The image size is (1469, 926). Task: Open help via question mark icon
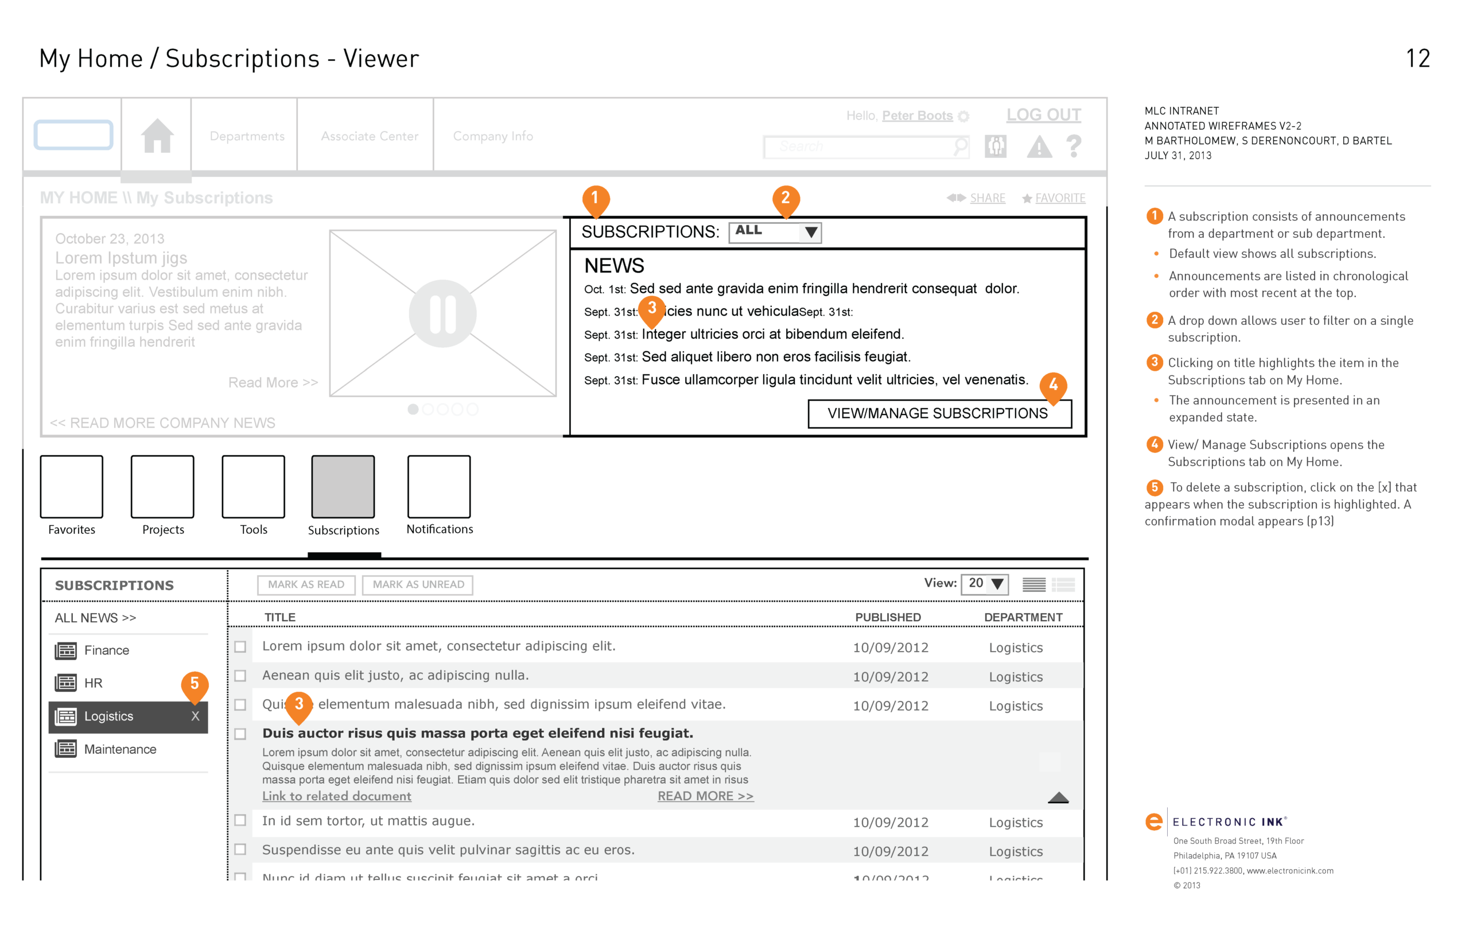[x=1074, y=146]
